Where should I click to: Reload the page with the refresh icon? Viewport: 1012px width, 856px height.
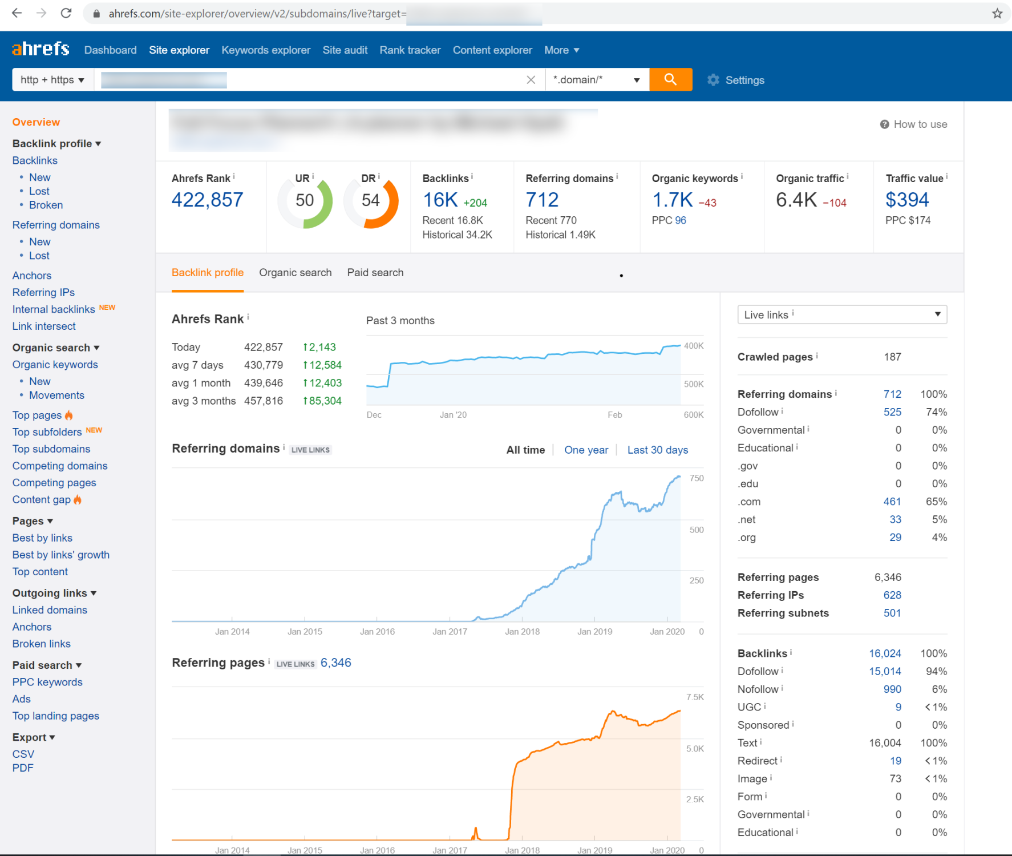(66, 13)
